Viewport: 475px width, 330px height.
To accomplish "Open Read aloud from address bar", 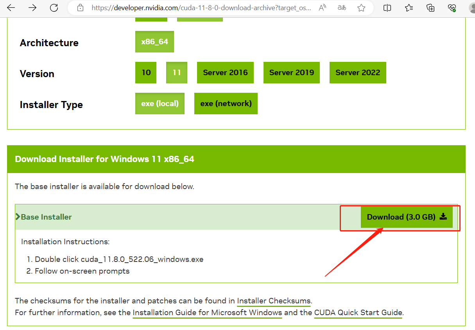I will click(323, 8).
